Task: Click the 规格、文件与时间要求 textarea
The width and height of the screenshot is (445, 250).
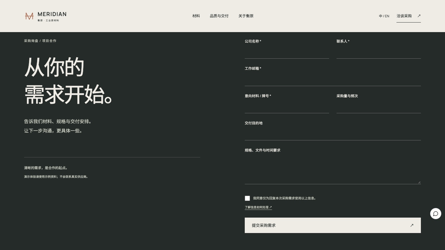Action: point(333,169)
